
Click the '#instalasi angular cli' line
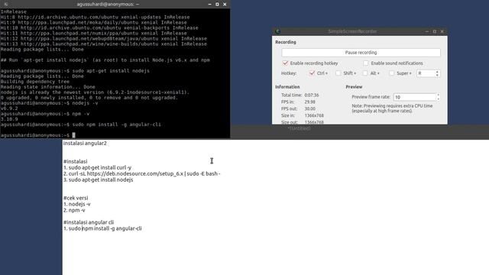89,222
